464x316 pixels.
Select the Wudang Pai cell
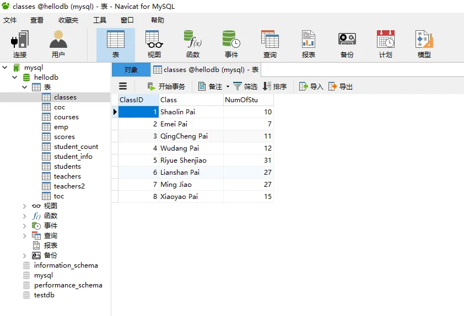tap(191, 148)
